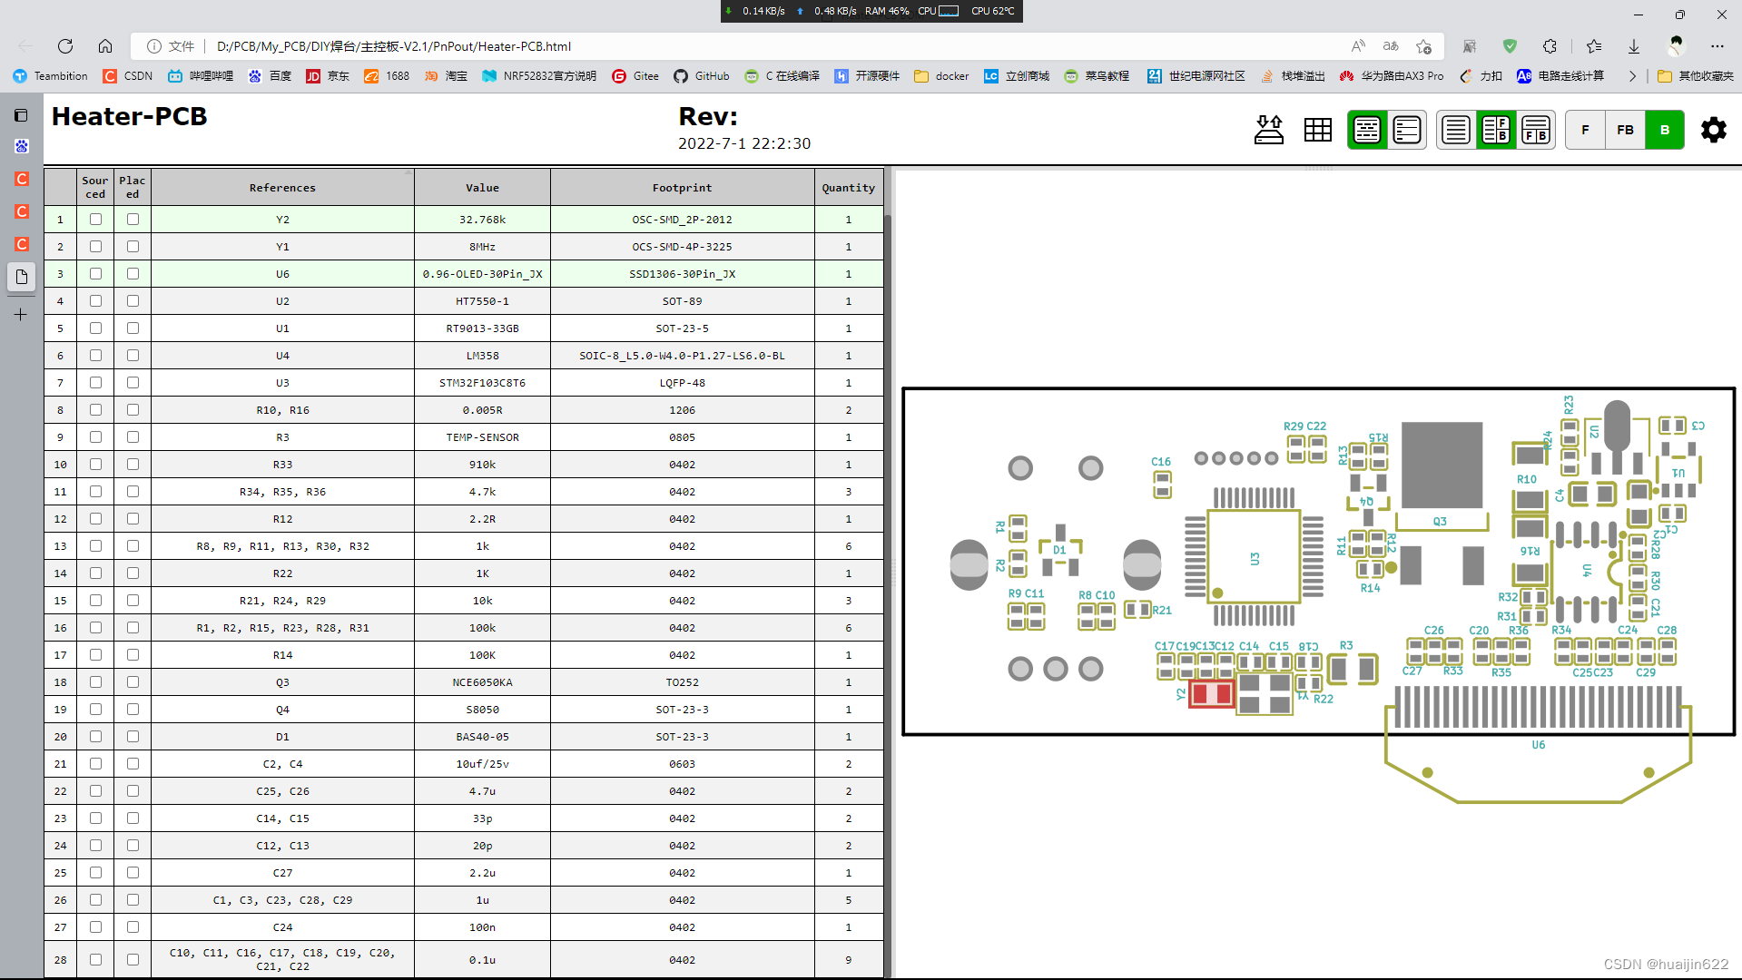Image resolution: width=1742 pixels, height=980 pixels.
Task: Click the bookmarks bar overflow chevron
Action: pos(1632,76)
